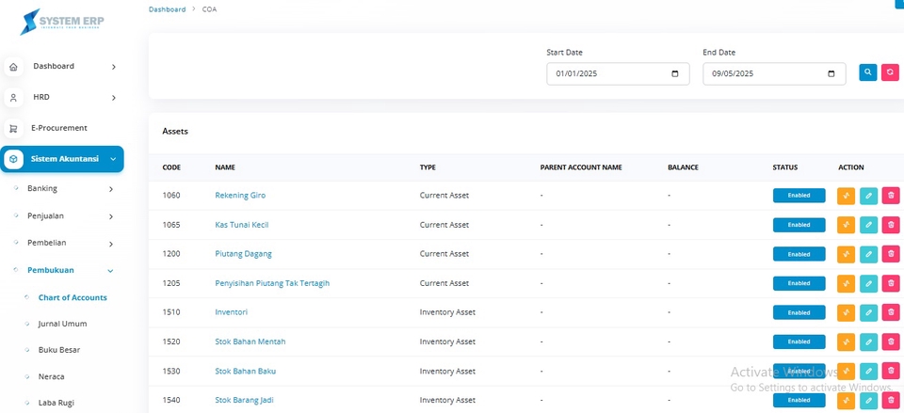Delete the Kas Tunai Kecil account
The width and height of the screenshot is (904, 413).
(x=891, y=225)
